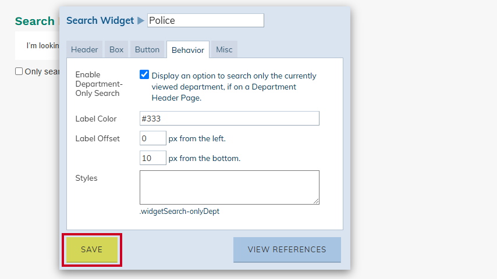497x279 pixels.
Task: Open the Box tab
Action: click(x=116, y=50)
